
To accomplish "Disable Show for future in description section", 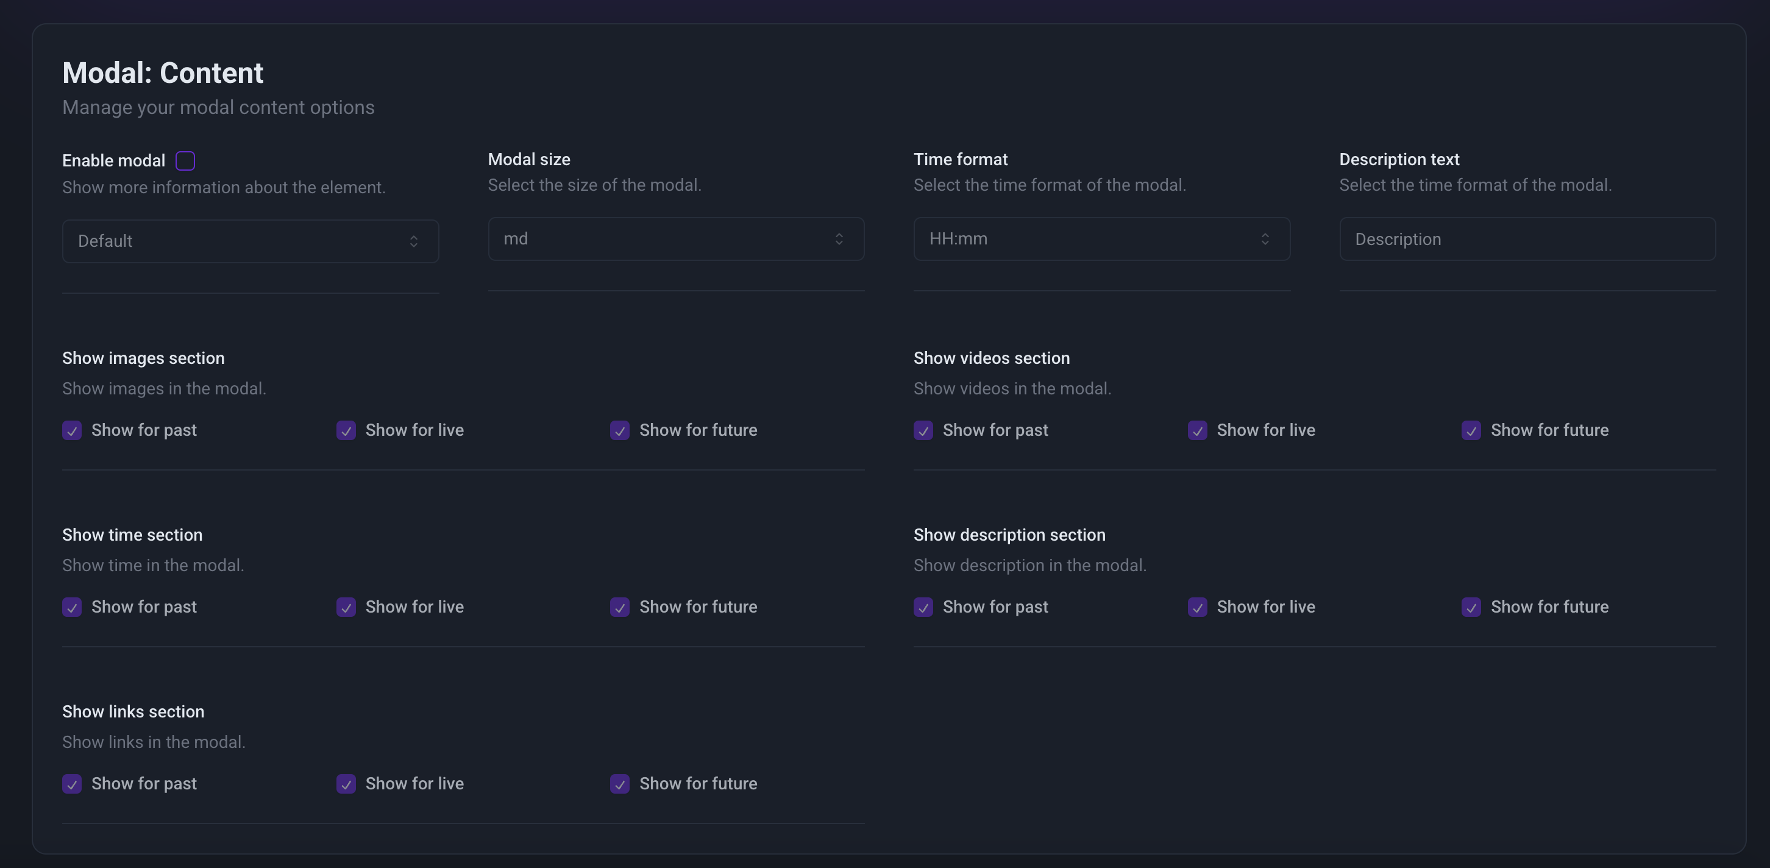I will [1470, 608].
